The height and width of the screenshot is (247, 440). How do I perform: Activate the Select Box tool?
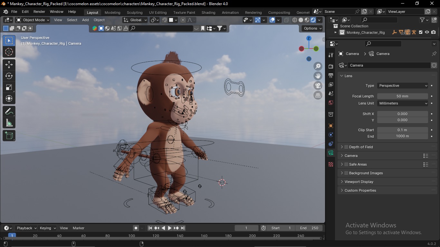9,41
